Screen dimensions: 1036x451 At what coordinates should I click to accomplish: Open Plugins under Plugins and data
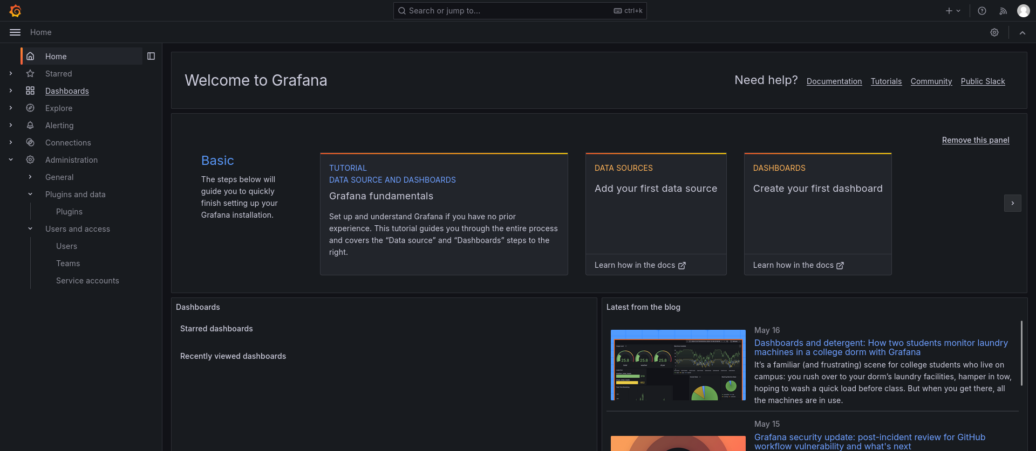pos(69,212)
